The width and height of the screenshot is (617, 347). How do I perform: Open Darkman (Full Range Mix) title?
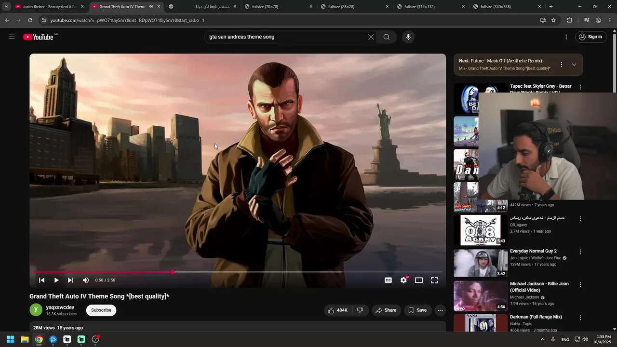(536, 317)
